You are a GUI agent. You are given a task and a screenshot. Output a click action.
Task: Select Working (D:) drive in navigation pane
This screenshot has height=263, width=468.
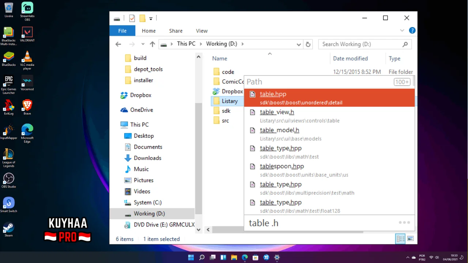152,213
